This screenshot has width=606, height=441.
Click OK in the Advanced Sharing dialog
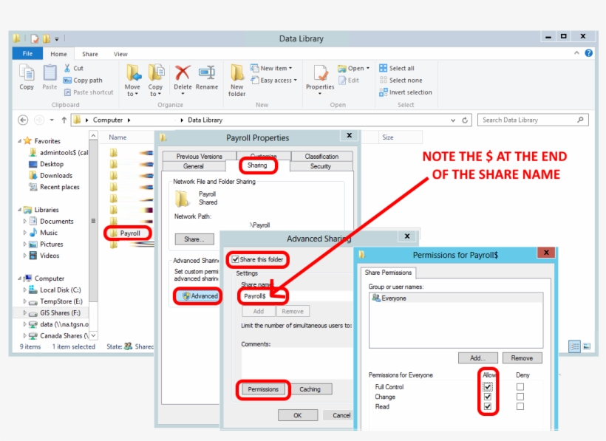pyautogui.click(x=298, y=415)
